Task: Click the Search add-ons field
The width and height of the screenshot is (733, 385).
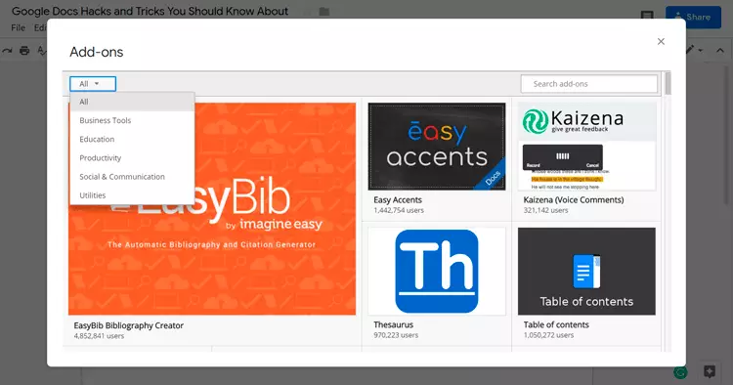Action: point(589,84)
